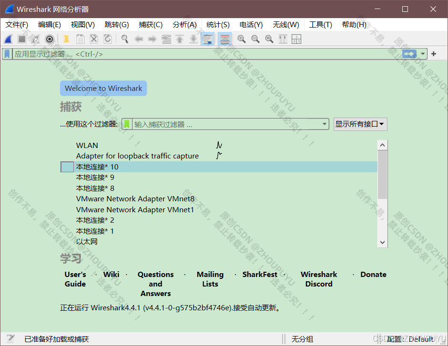Image resolution: width=448 pixels, height=346 pixels.
Task: Select VMware Network Adapter VMnet1
Action: coord(219,209)
